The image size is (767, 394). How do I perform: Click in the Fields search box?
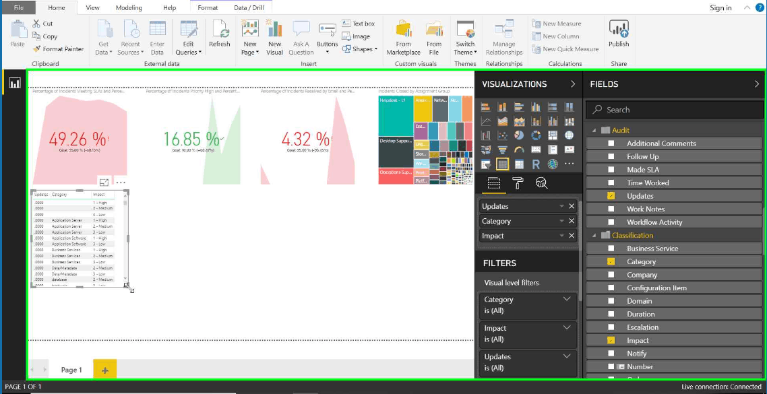tap(674, 110)
